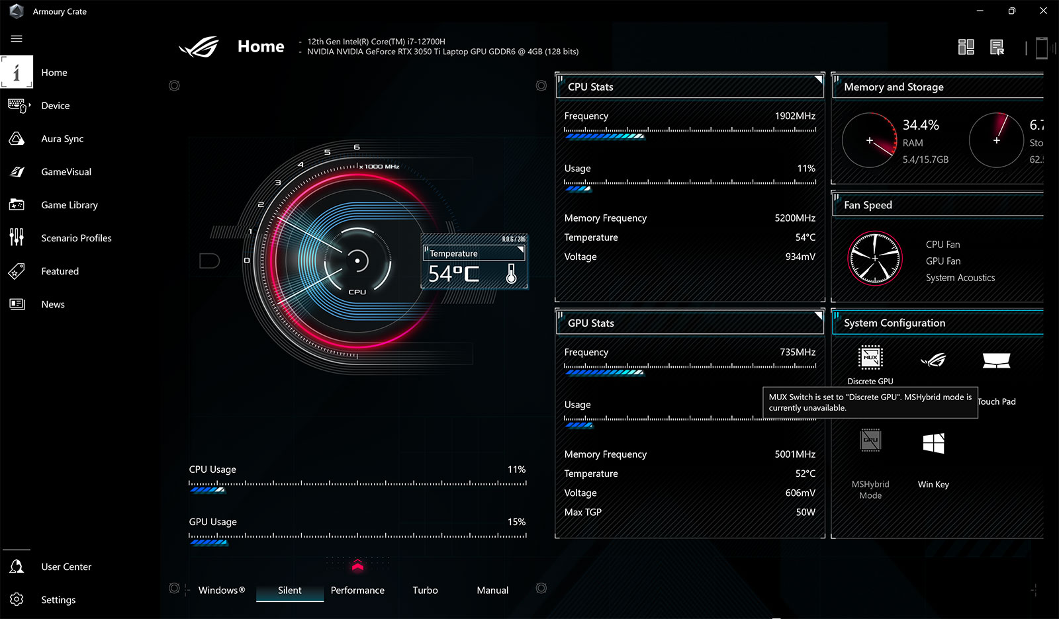
Task: Open the Temperature dropdown on the gauge
Action: click(x=474, y=253)
